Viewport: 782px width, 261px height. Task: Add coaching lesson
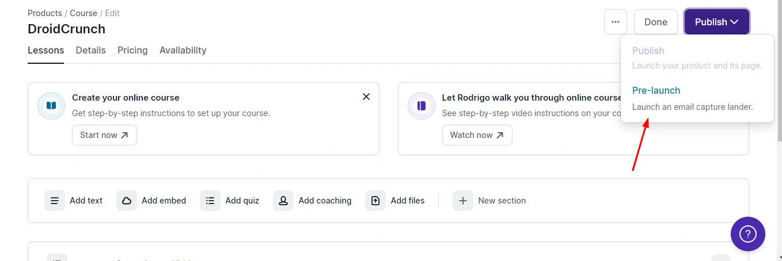point(312,201)
